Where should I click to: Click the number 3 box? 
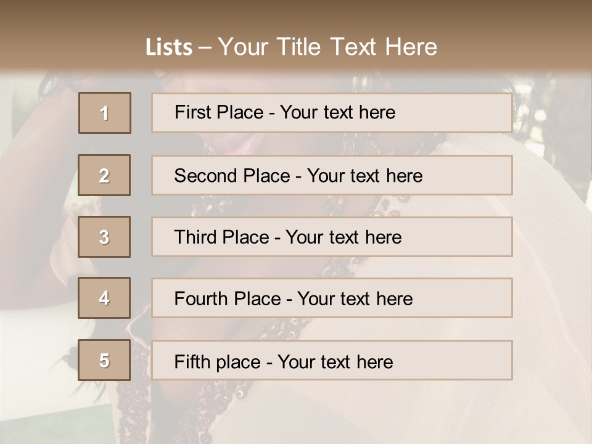104,237
